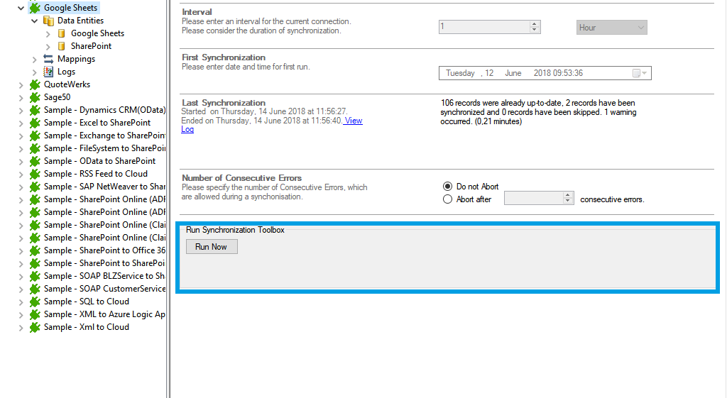Select Sample - RSS Feed to Cloud
This screenshot has width=727, height=398.
click(x=95, y=174)
